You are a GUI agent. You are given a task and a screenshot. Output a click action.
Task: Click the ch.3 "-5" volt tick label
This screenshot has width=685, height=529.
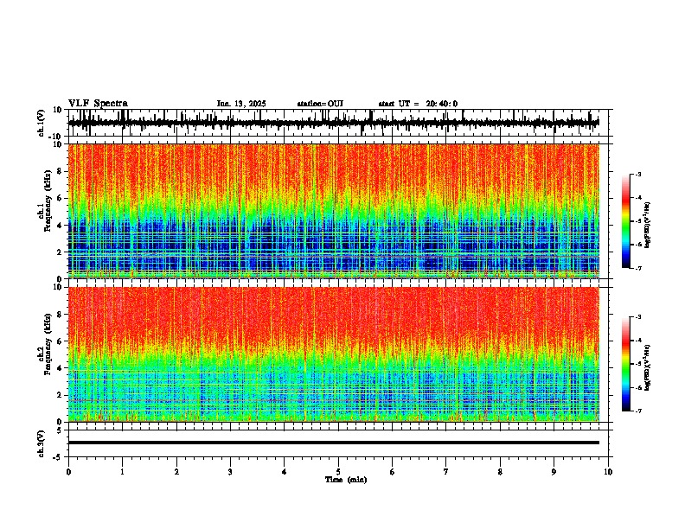point(57,457)
